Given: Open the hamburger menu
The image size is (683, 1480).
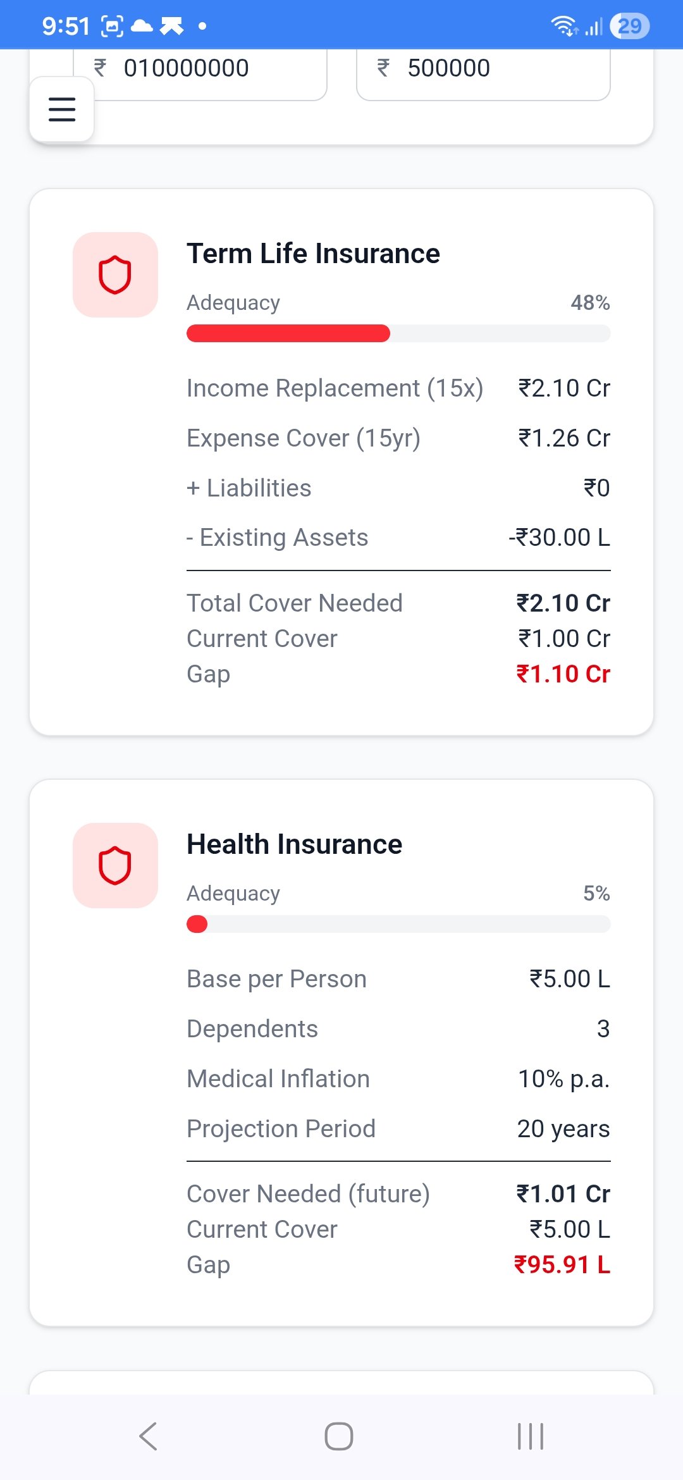Looking at the screenshot, I should pos(62,109).
